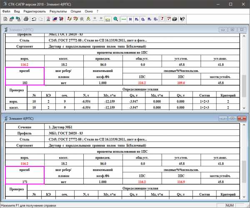Click the Элемент 4(РПС) window title bar

point(104,118)
